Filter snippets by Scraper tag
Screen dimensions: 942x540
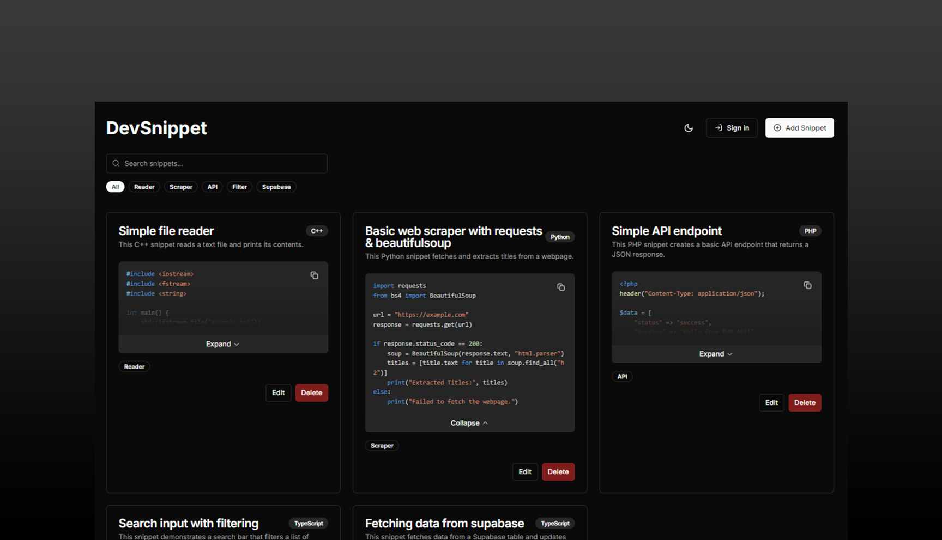click(180, 187)
